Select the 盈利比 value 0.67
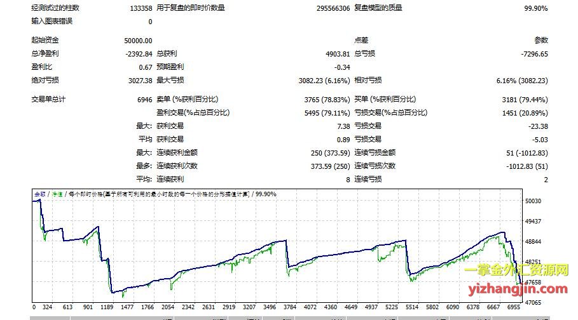The height and width of the screenshot is (320, 578). (145, 67)
